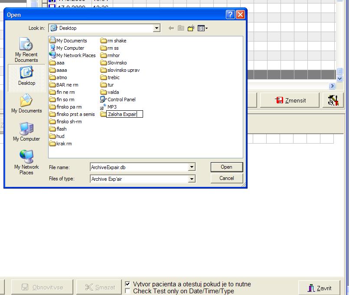Click the table's horizontal scrollbar right arrow
The width and height of the screenshot is (349, 295).
tap(332, 86)
